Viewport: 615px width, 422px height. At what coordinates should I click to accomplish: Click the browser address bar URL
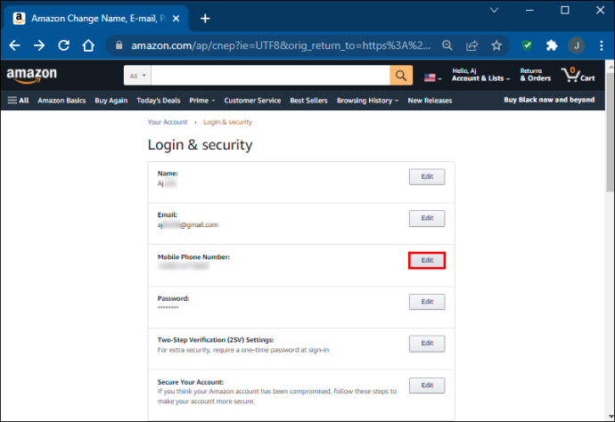(x=281, y=45)
